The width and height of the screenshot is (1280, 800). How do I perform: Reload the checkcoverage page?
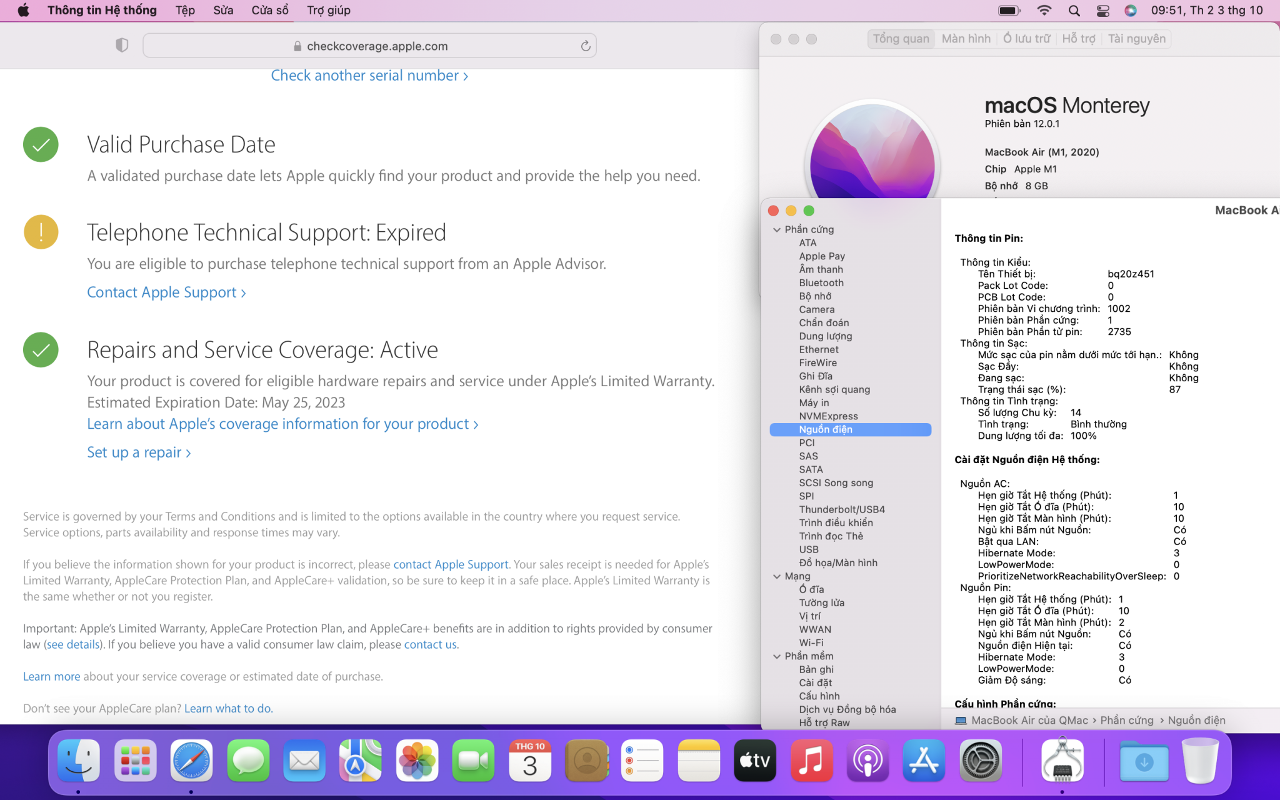[x=586, y=46]
